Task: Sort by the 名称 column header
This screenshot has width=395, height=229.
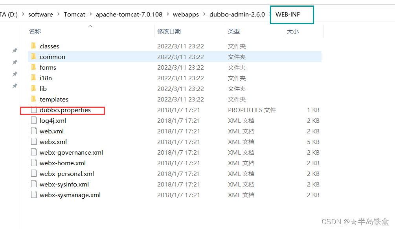Action: 35,31
